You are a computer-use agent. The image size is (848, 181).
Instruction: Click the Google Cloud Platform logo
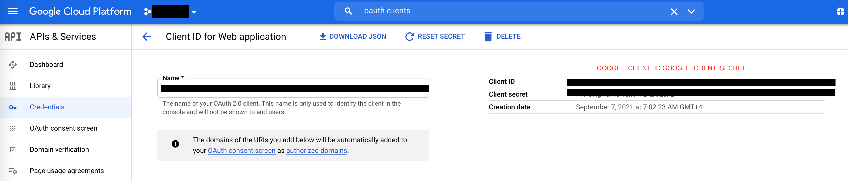[x=80, y=11]
